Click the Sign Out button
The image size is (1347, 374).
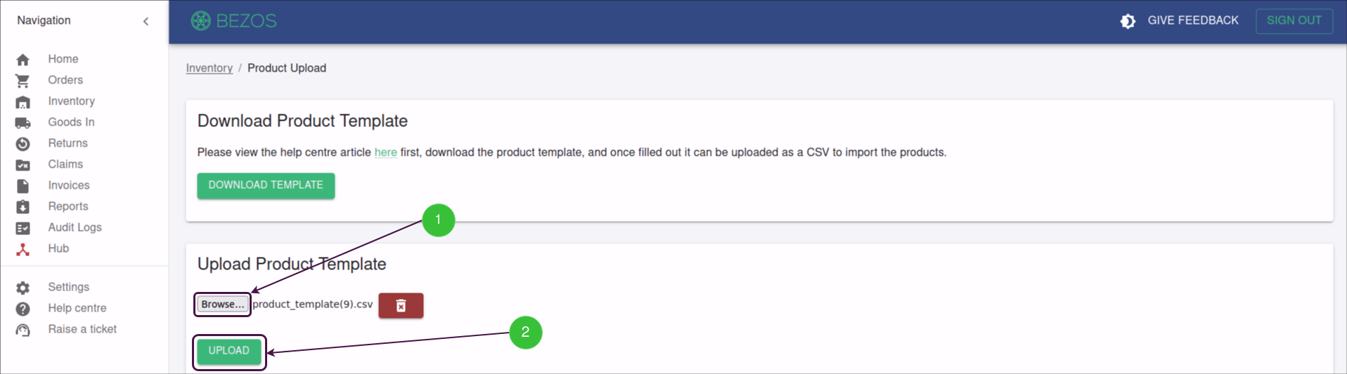coord(1294,21)
